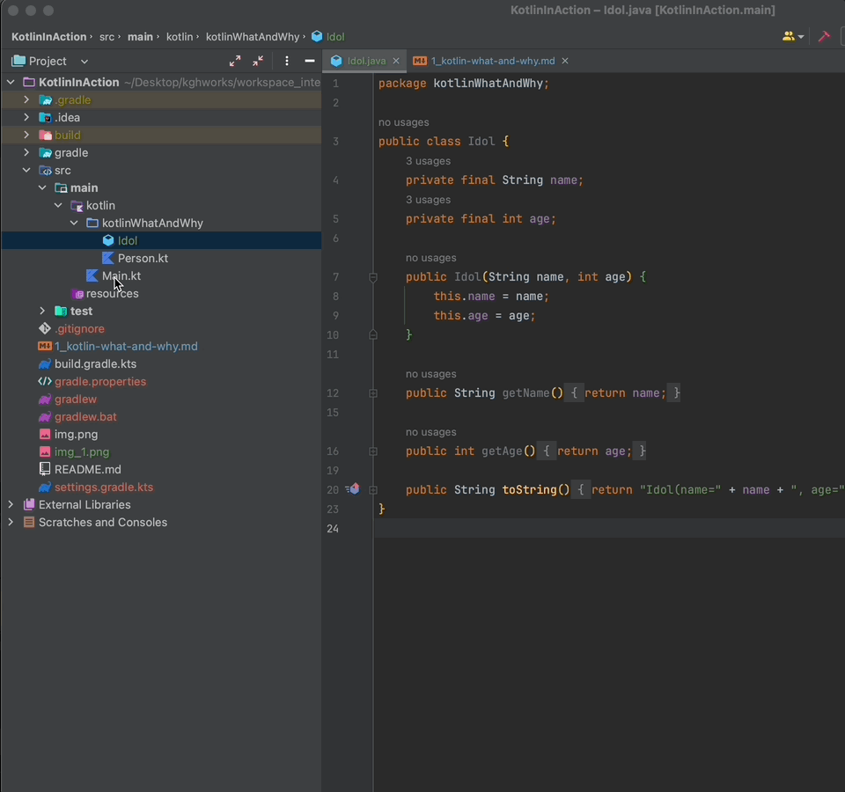Click src in the breadcrumb bar
The image size is (845, 792).
click(107, 37)
